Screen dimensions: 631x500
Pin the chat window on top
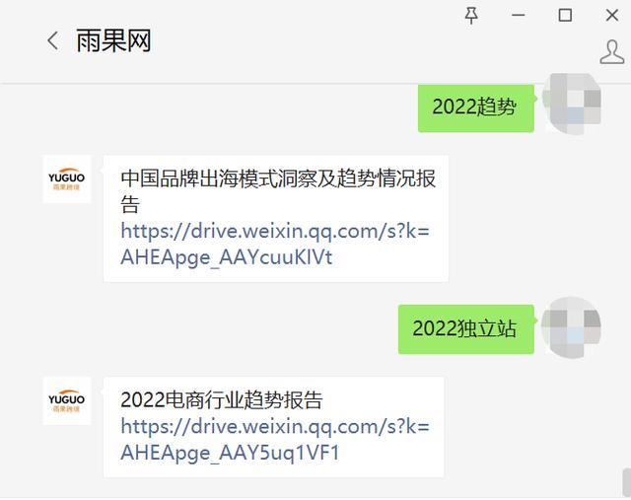[471, 16]
